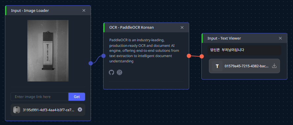
Task: Open the GitHub icon in PaddleOCR node
Action: (x=111, y=73)
